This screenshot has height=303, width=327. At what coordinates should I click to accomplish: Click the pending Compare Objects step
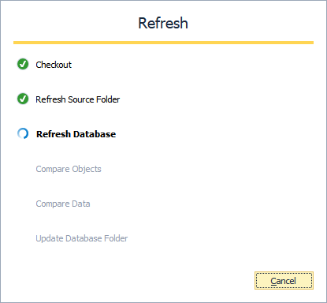click(x=69, y=169)
